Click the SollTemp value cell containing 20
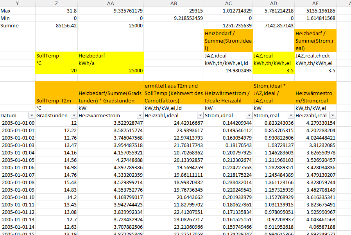351x235 pixels. (56, 71)
